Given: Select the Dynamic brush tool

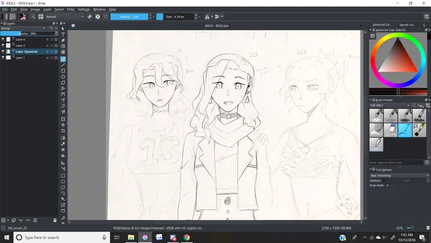Looking at the screenshot, I should coord(63,106).
